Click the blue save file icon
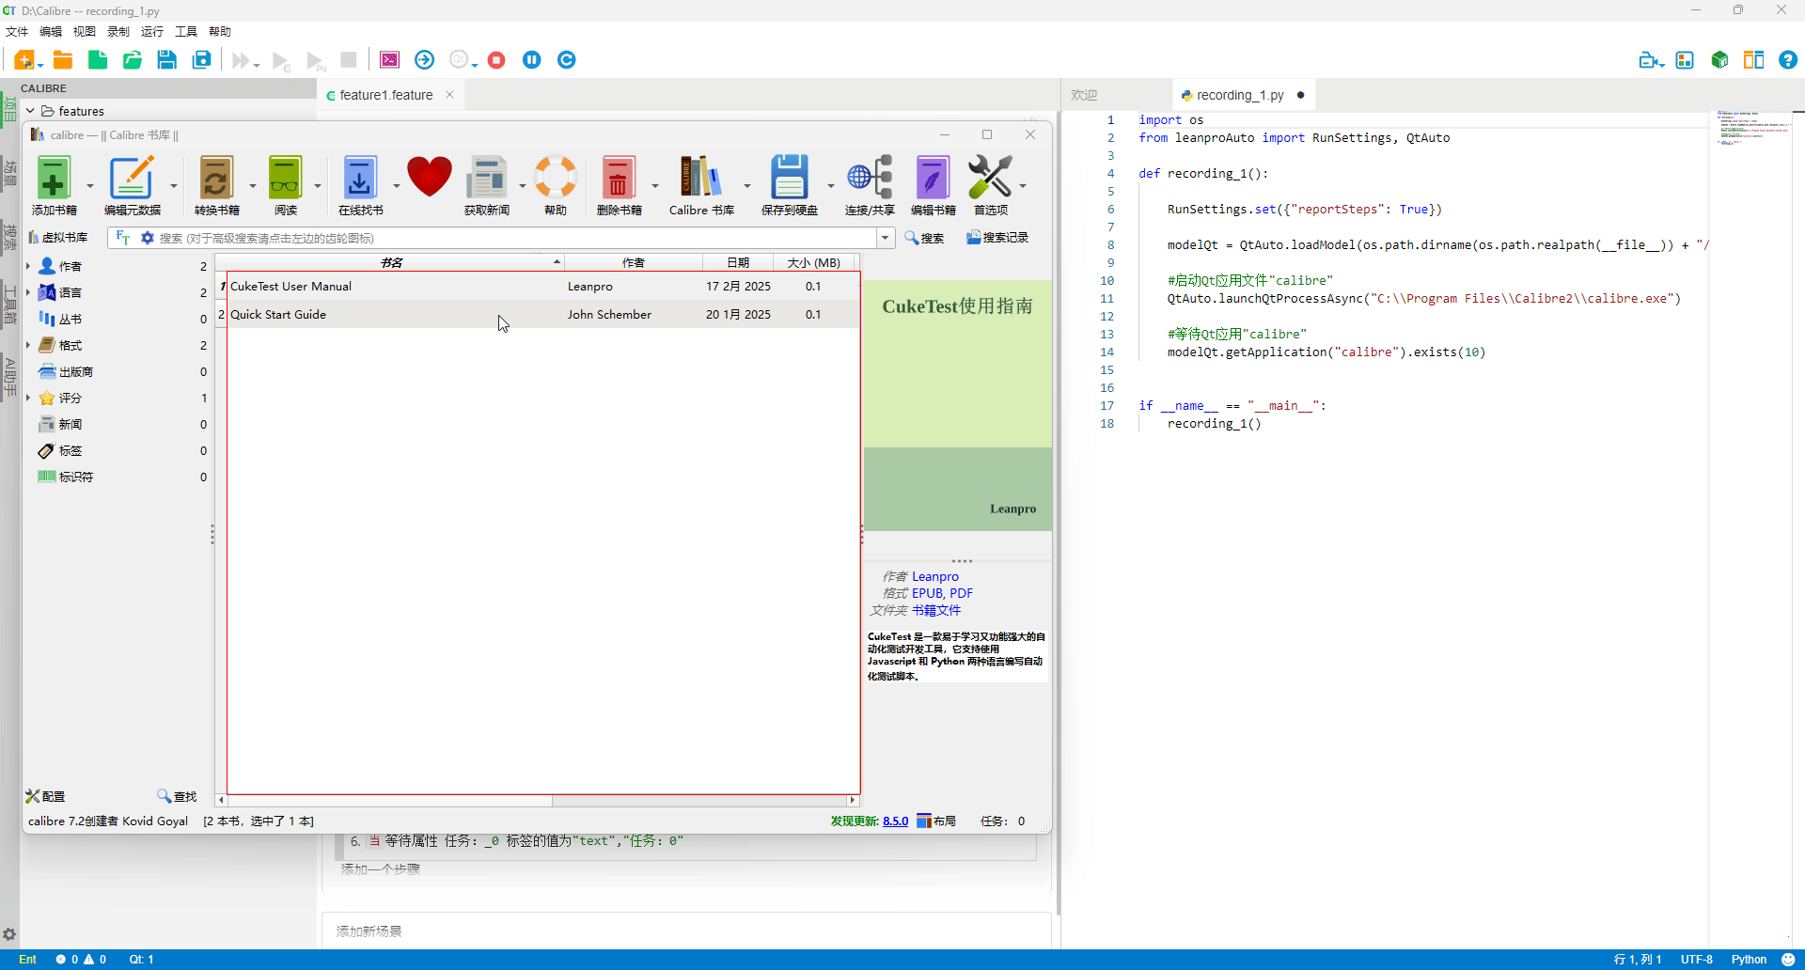Image resolution: width=1805 pixels, height=970 pixels. point(167,60)
